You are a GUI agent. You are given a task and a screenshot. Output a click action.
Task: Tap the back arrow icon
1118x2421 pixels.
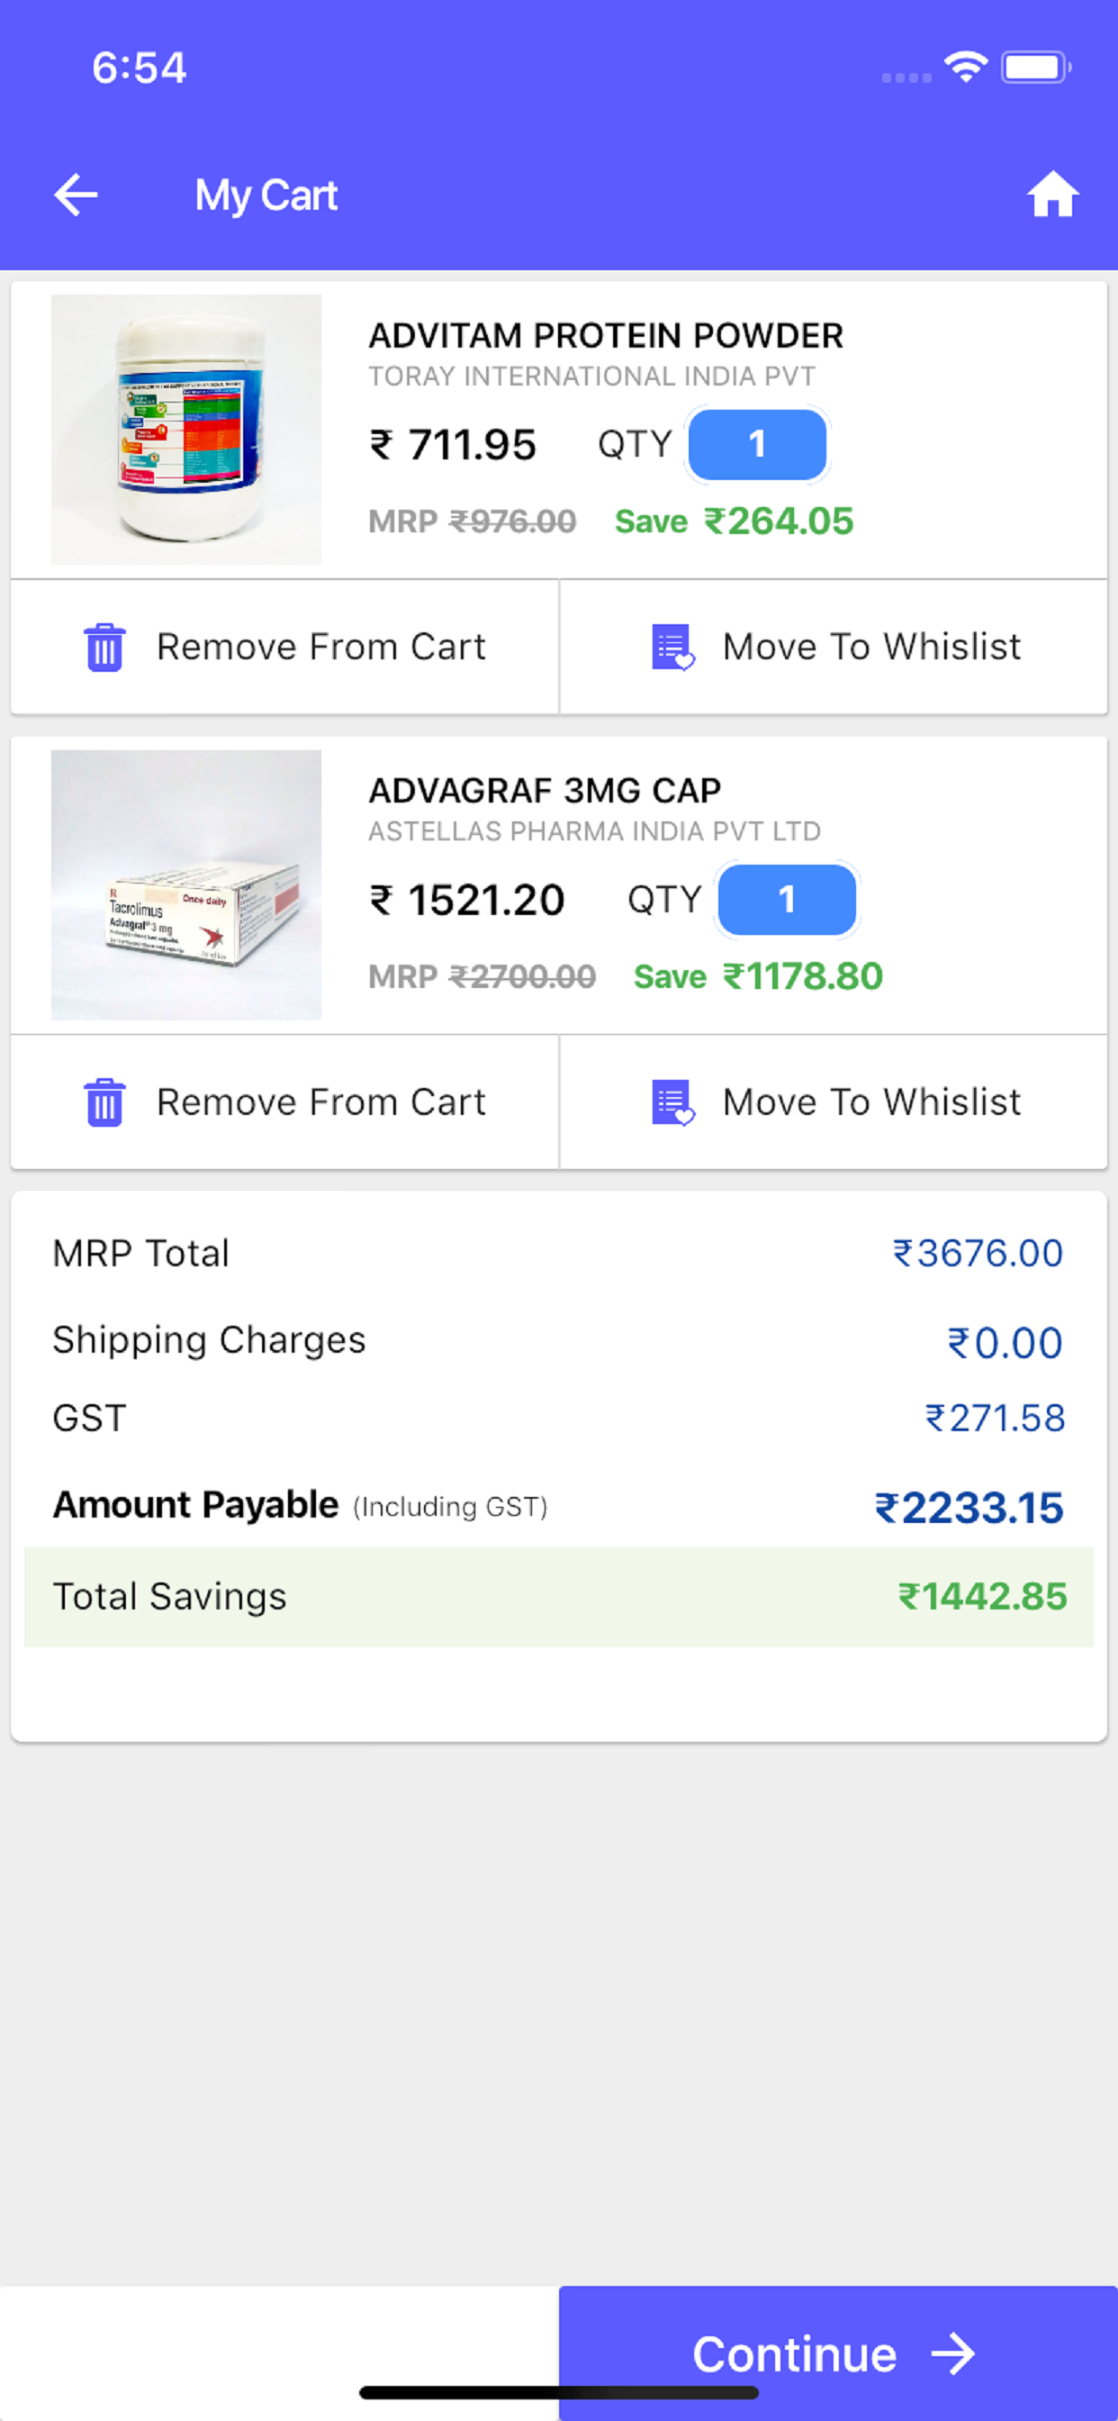[x=77, y=195]
